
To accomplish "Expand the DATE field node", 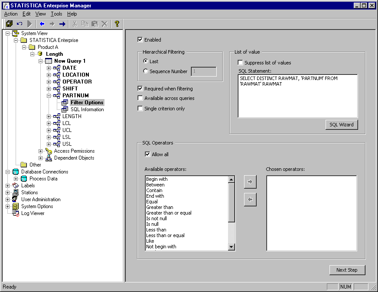I will (49, 68).
